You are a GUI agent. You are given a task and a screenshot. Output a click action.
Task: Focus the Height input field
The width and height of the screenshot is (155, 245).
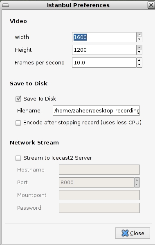[104, 50]
